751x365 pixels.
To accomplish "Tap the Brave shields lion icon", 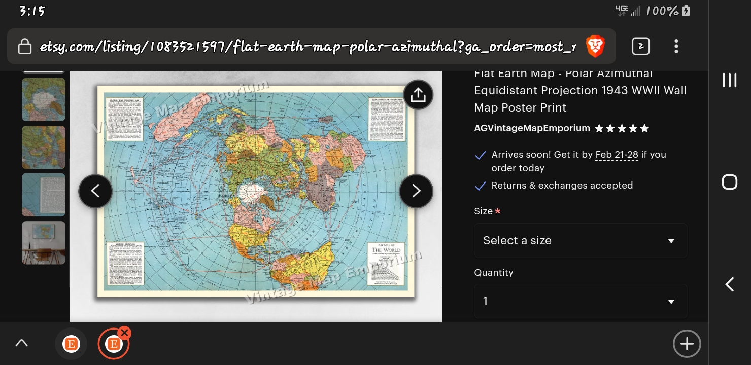I will (x=595, y=46).
